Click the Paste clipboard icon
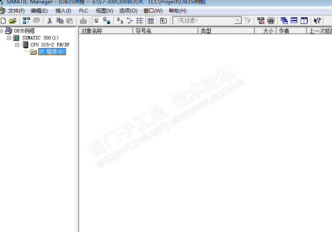Viewport: 332px width, 232px height. [70, 21]
